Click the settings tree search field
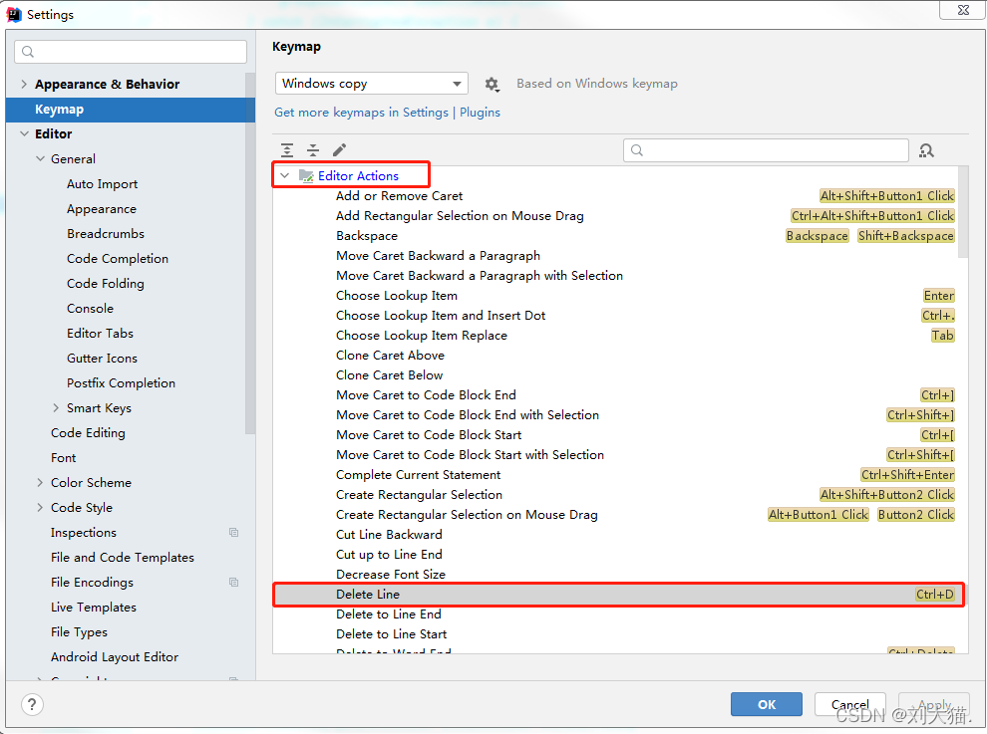 pyautogui.click(x=131, y=52)
